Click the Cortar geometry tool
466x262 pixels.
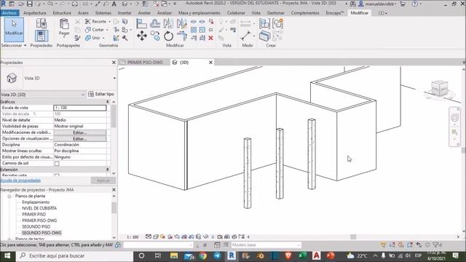[x=95, y=30]
